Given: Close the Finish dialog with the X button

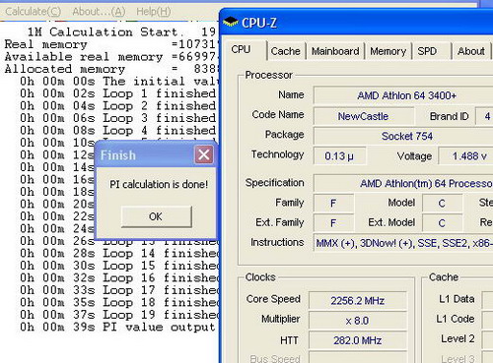Looking at the screenshot, I should pyautogui.click(x=204, y=154).
